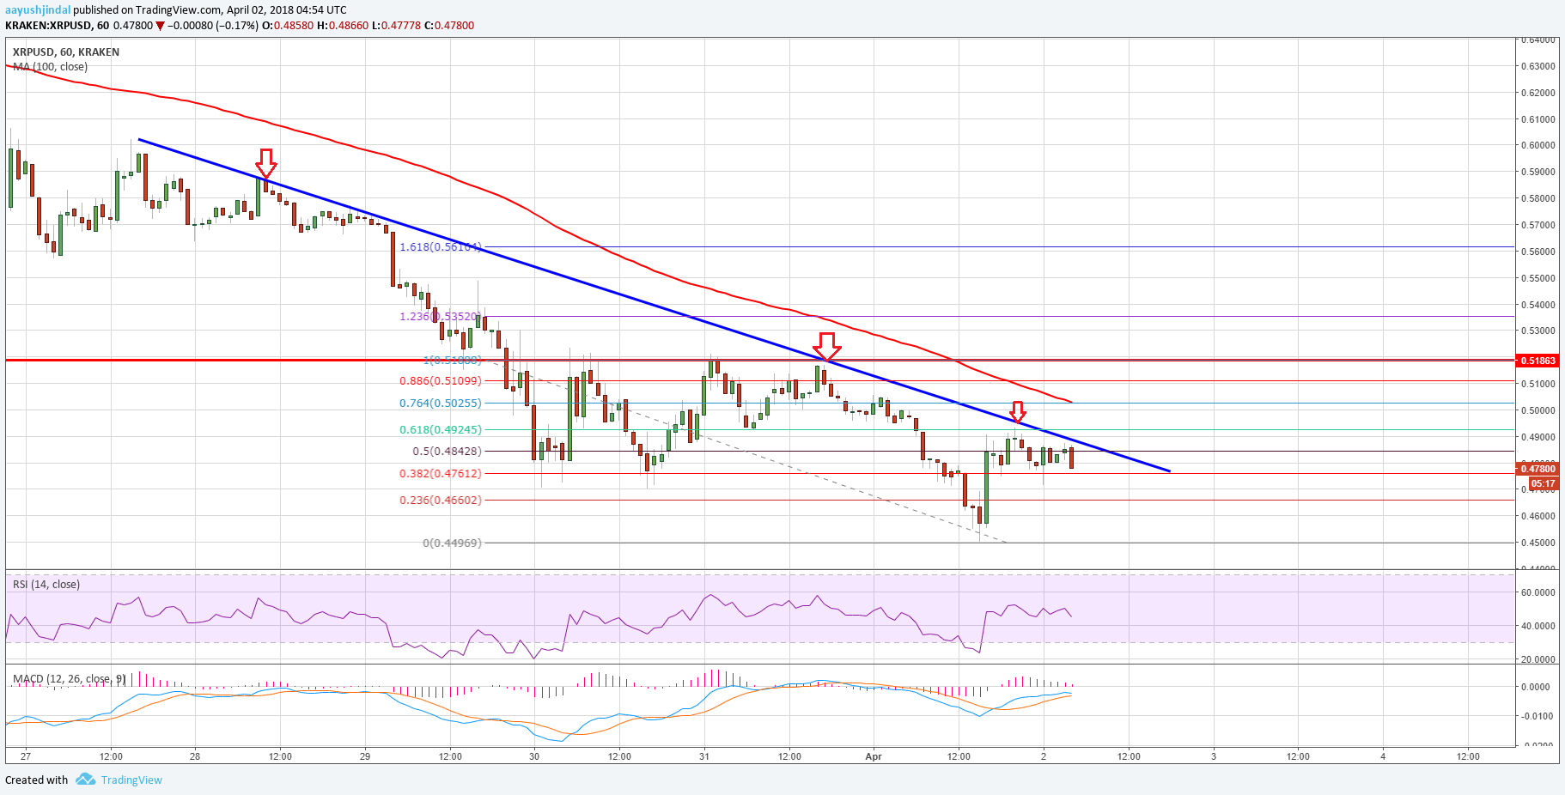The height and width of the screenshot is (795, 1565).
Task: Open the TradingView link in the footer
Action: pos(131,780)
